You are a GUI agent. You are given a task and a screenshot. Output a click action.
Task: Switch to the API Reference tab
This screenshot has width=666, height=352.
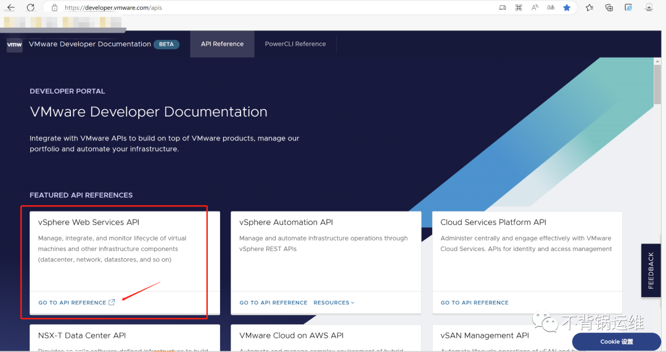tap(222, 44)
